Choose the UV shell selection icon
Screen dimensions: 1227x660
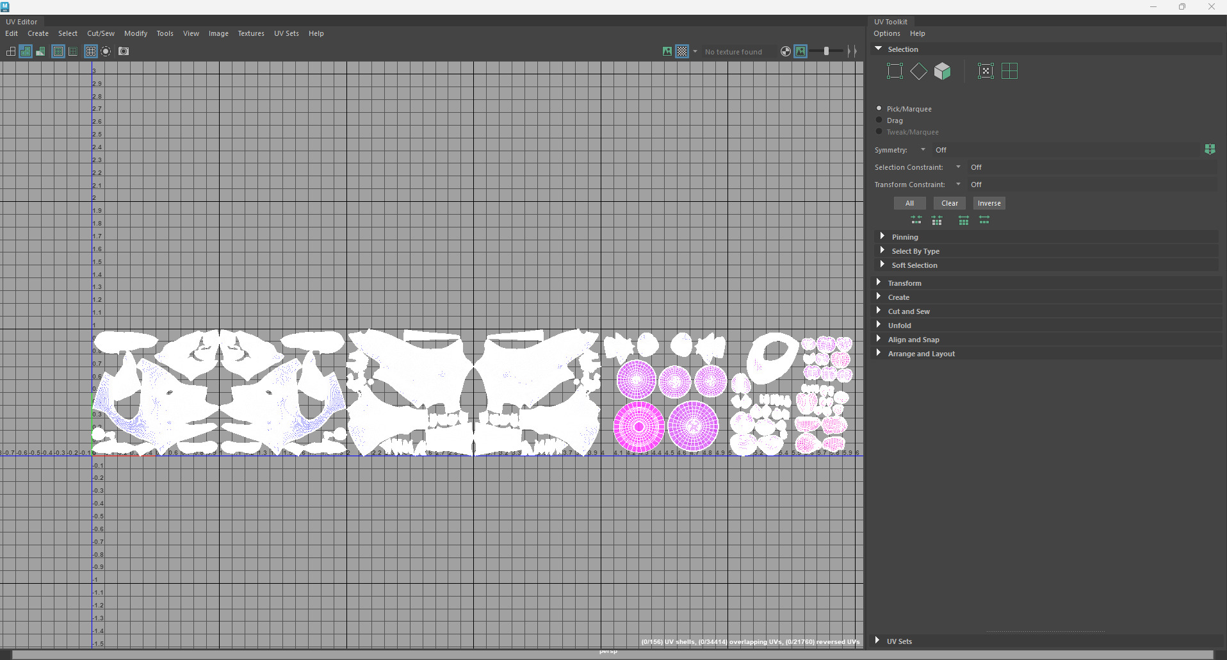(x=1009, y=71)
